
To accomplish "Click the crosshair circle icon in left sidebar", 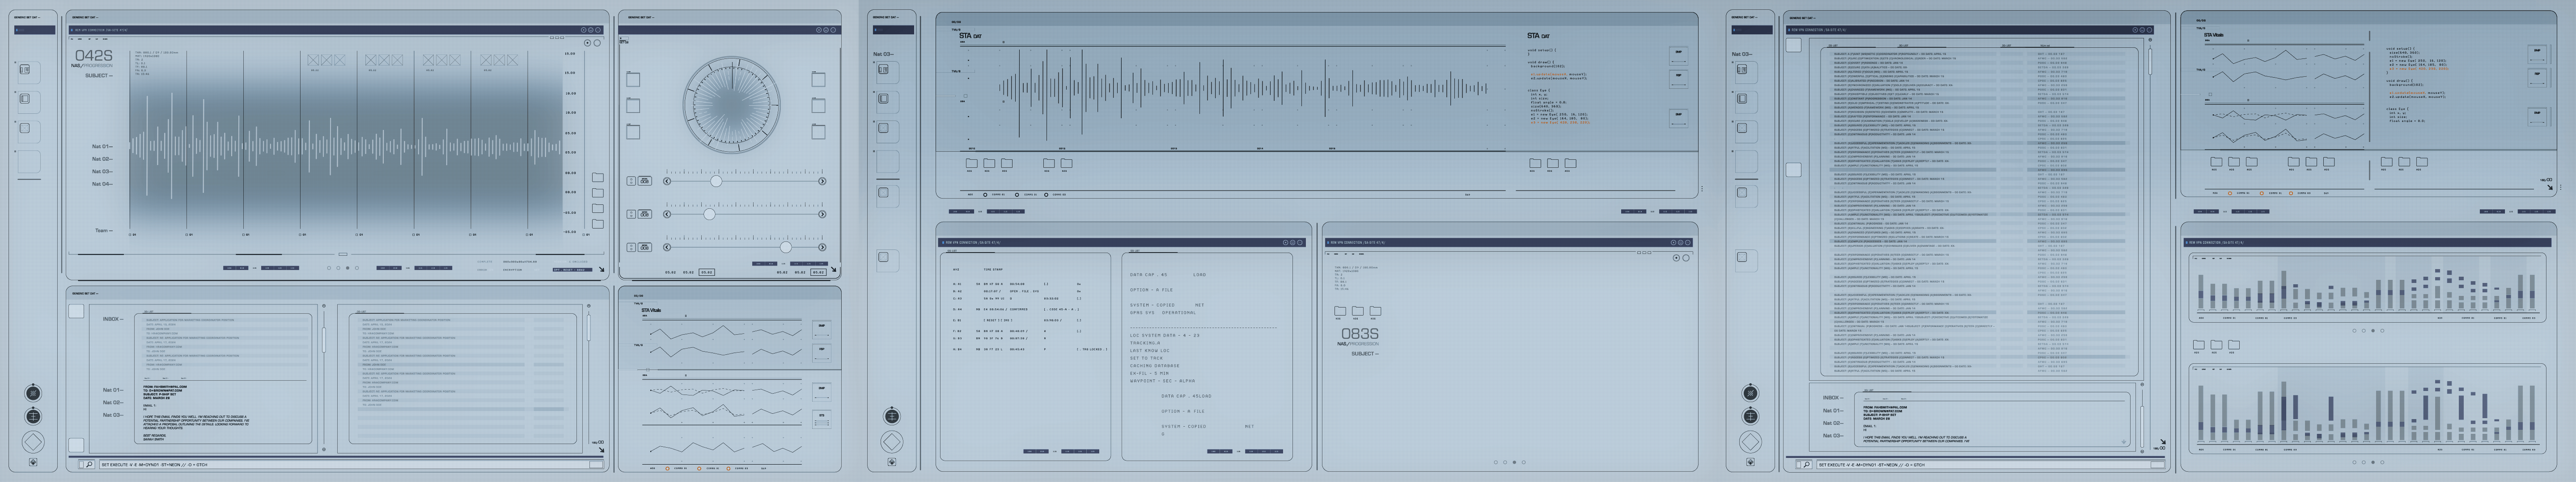I will tap(33, 416).
